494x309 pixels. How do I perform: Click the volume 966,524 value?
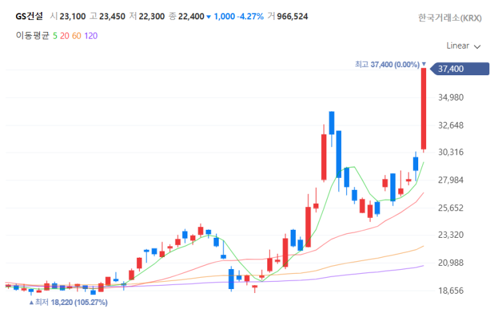click(293, 17)
